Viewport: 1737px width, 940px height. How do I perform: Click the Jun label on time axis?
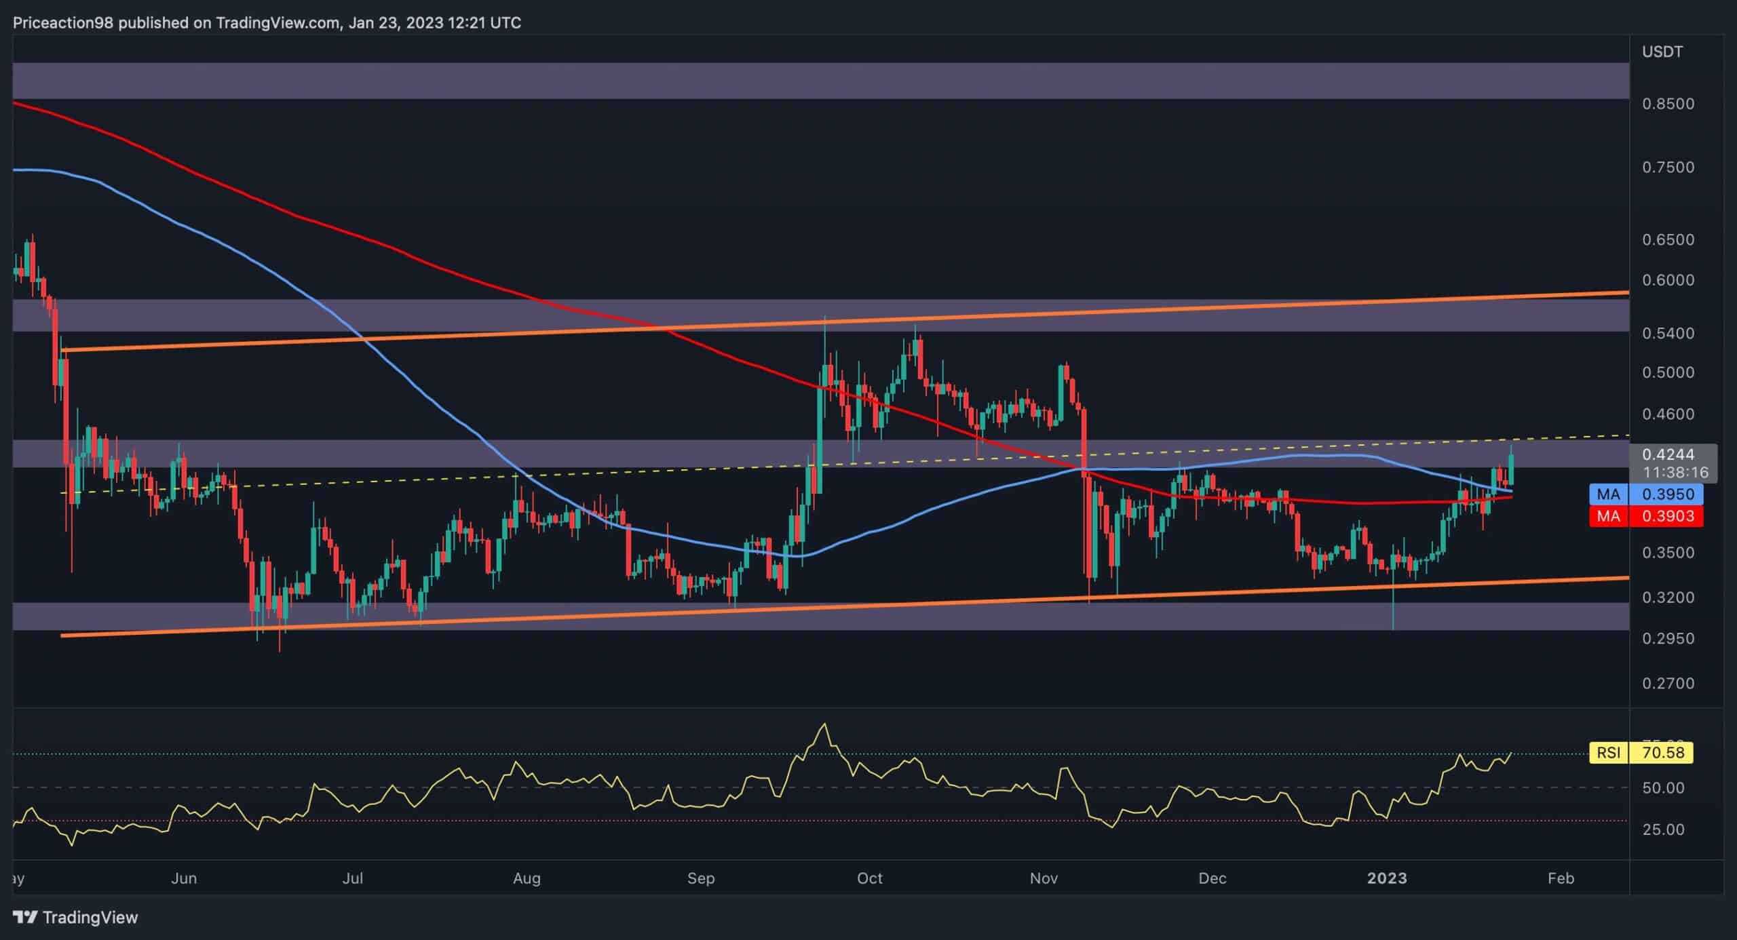click(x=184, y=878)
